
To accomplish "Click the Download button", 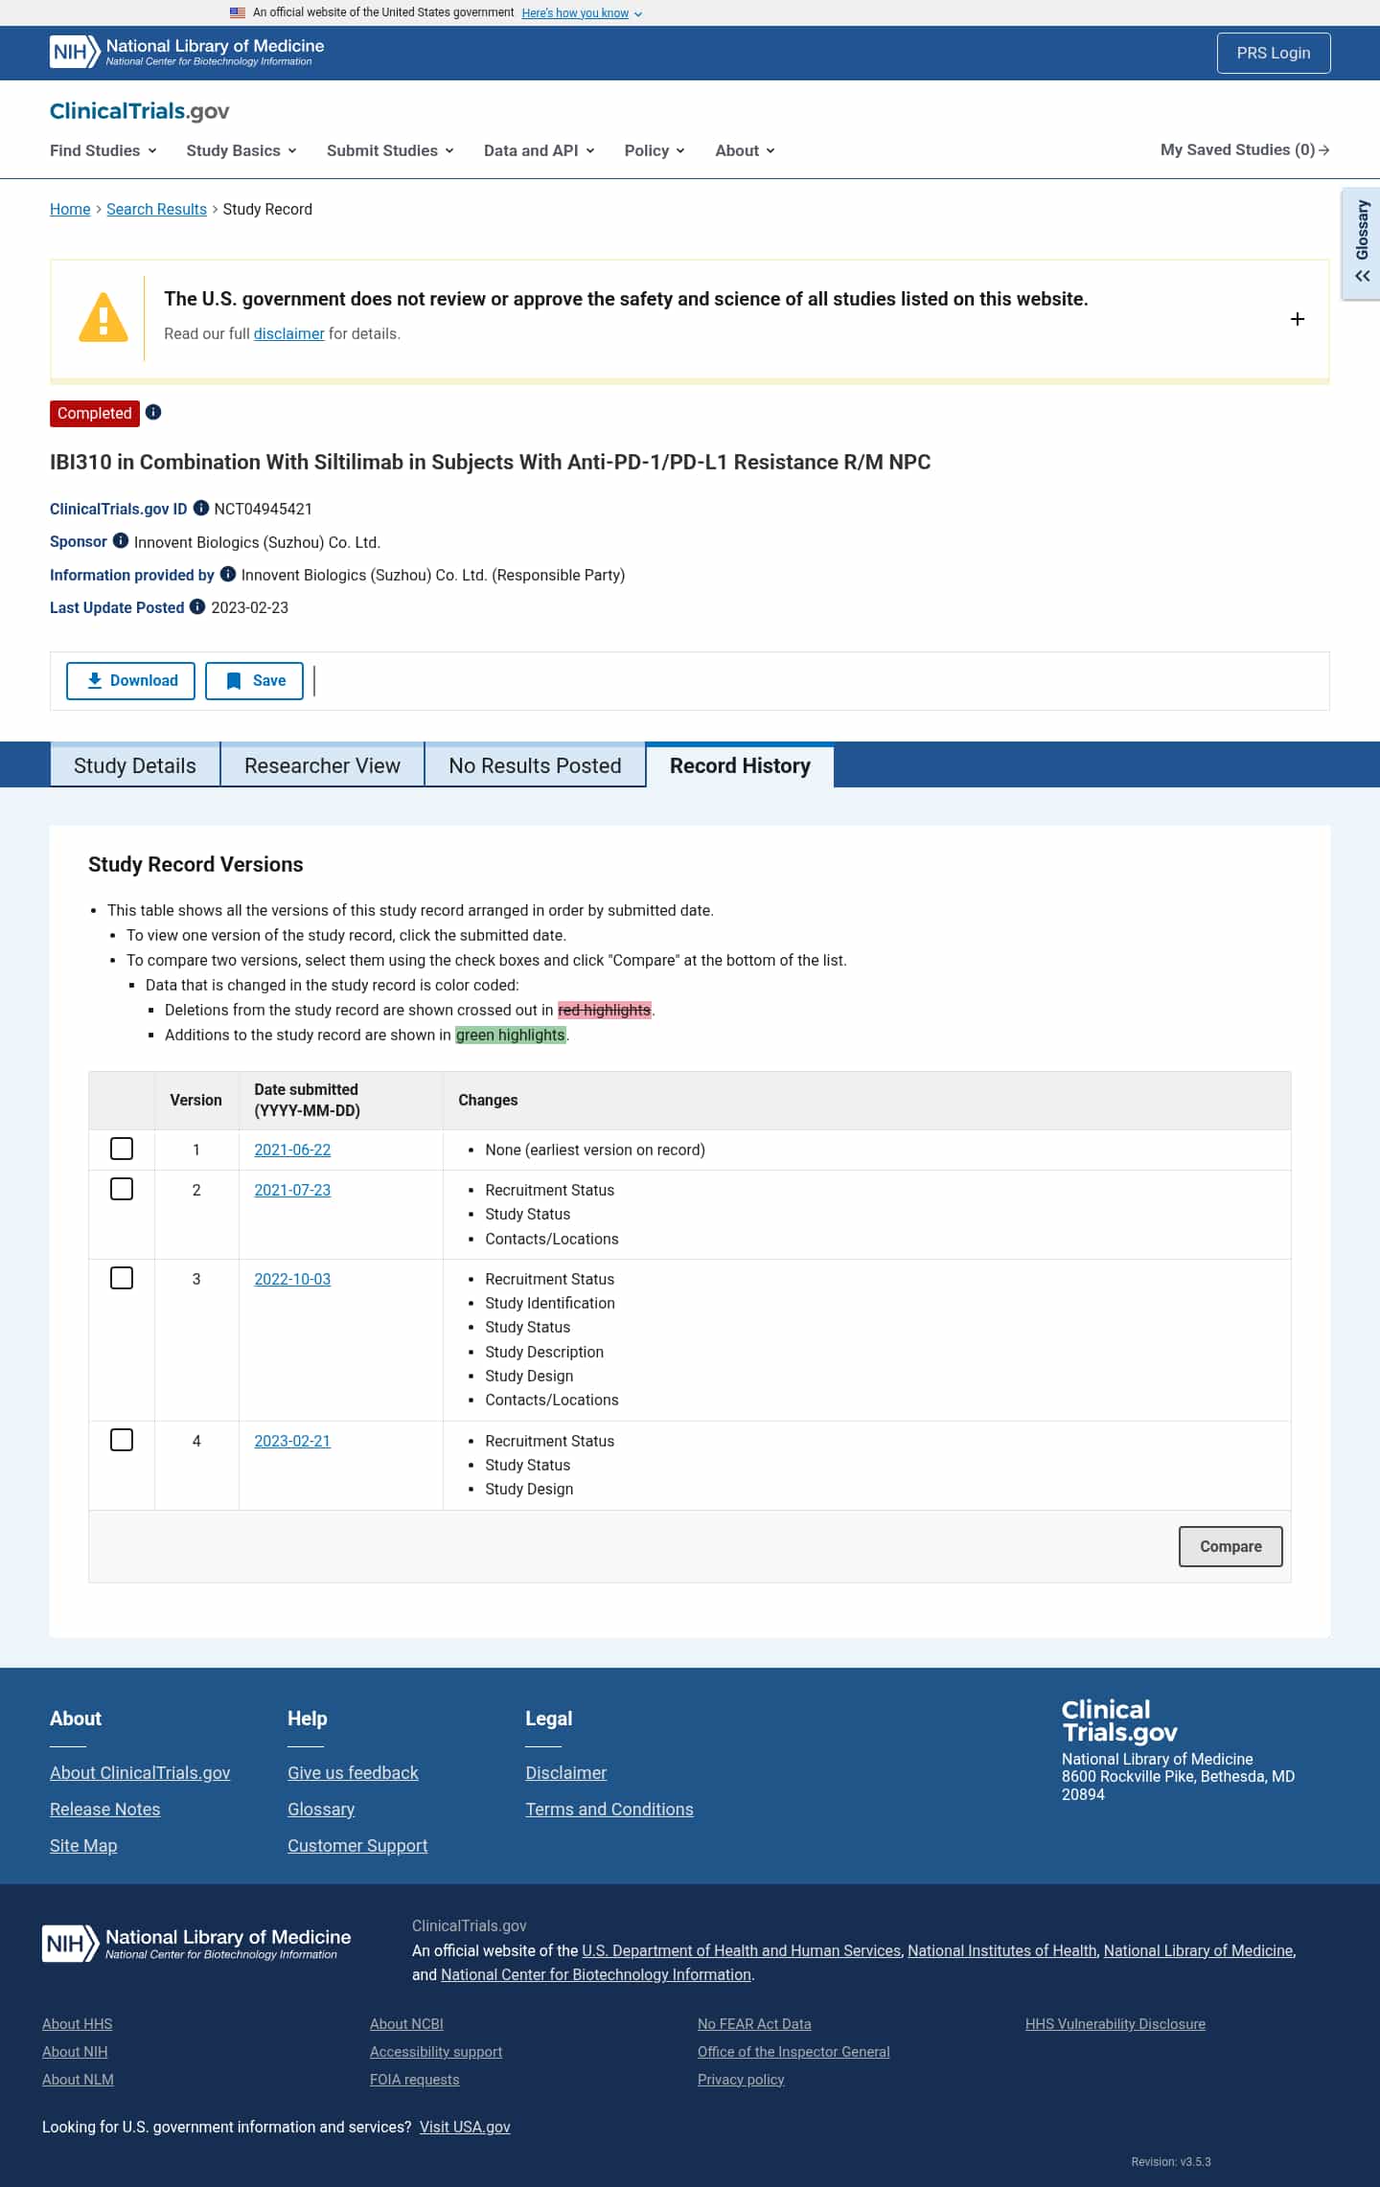I will point(130,681).
